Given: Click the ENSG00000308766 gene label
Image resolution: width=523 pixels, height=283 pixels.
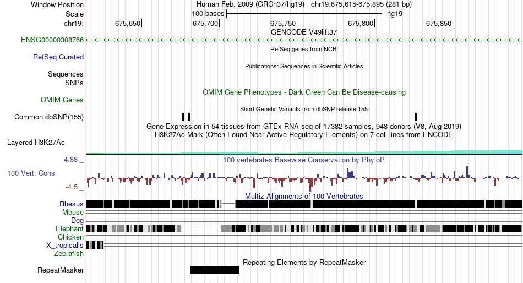Looking at the screenshot, I should click(x=52, y=40).
